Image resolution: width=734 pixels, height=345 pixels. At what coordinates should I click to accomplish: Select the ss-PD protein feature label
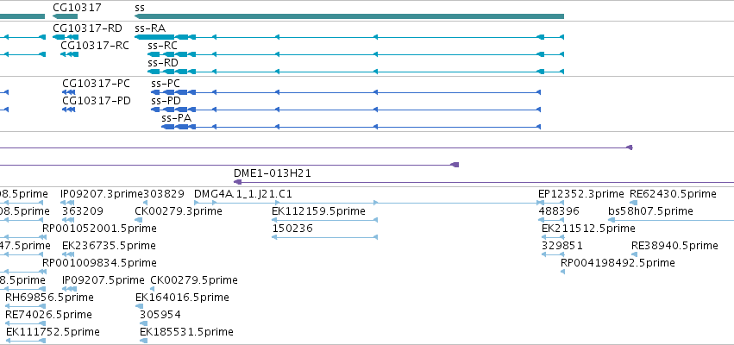click(x=166, y=101)
